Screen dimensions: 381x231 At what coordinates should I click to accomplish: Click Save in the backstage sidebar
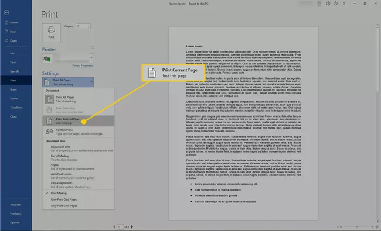[x=13, y=63]
